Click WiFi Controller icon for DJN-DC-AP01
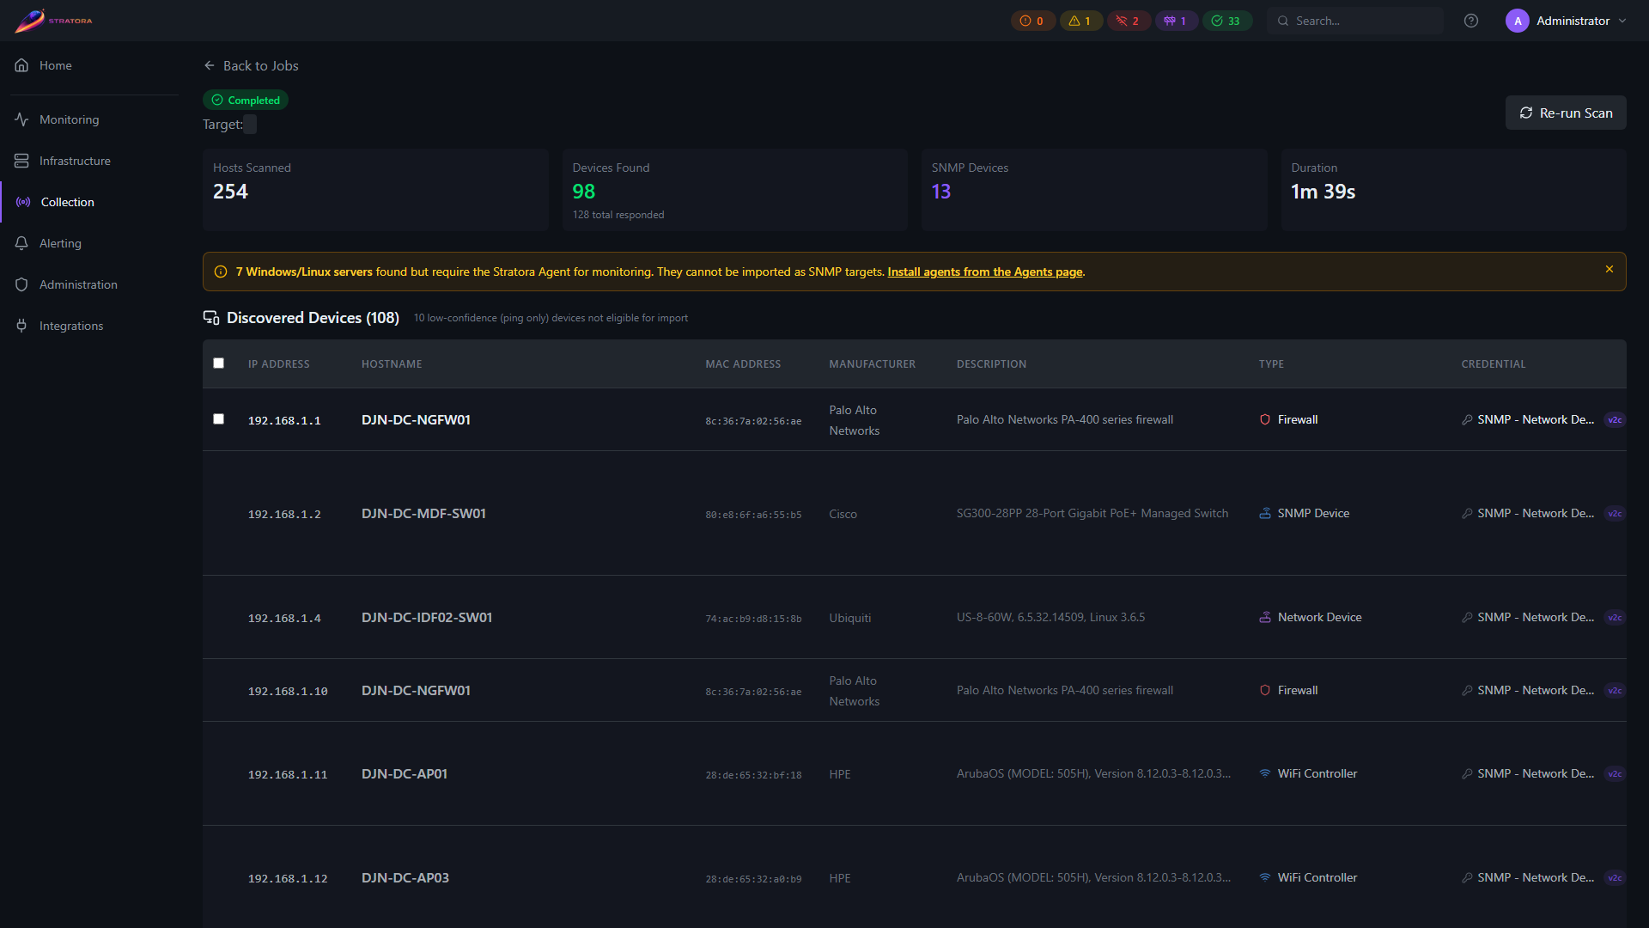1649x928 pixels. coord(1264,773)
